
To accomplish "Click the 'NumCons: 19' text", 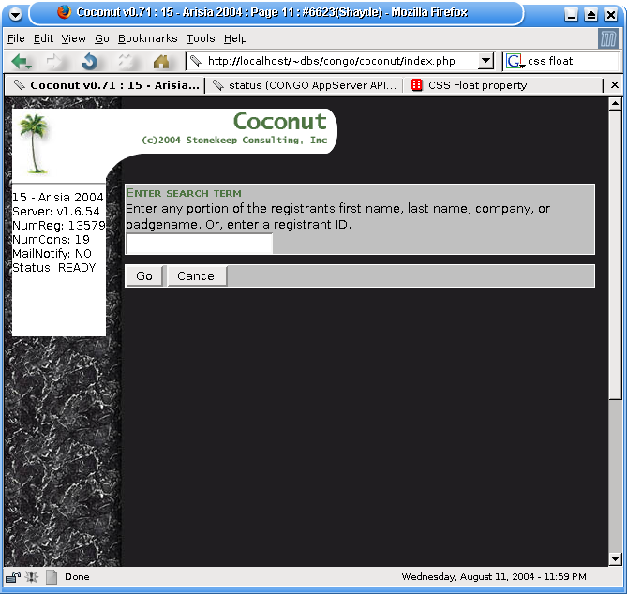I will click(51, 240).
